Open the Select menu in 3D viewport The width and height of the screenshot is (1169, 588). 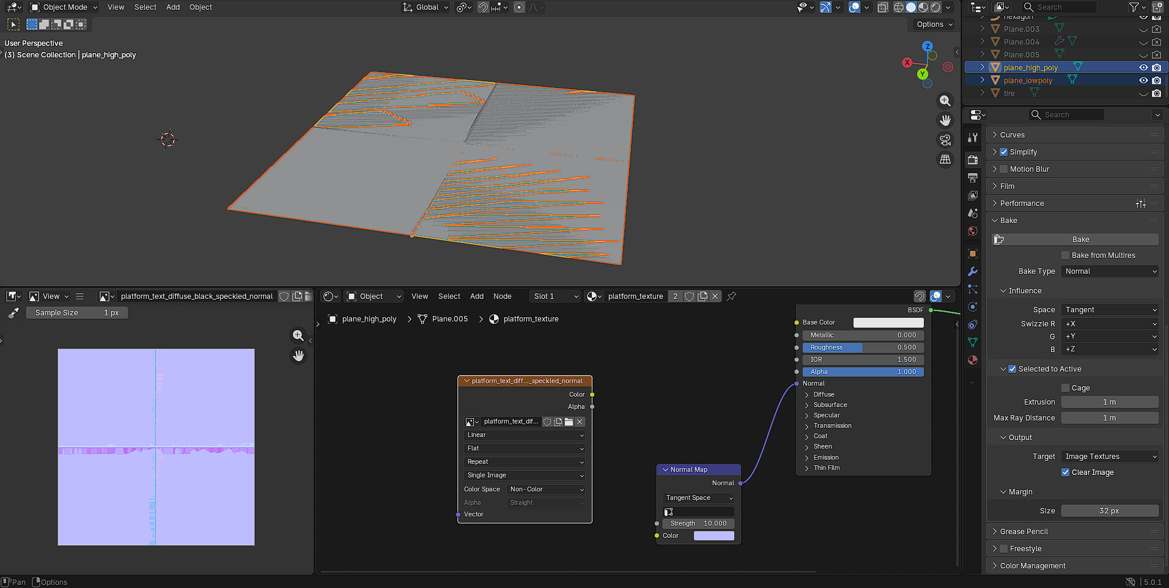[146, 7]
